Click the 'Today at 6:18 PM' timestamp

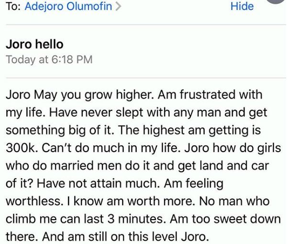point(48,60)
